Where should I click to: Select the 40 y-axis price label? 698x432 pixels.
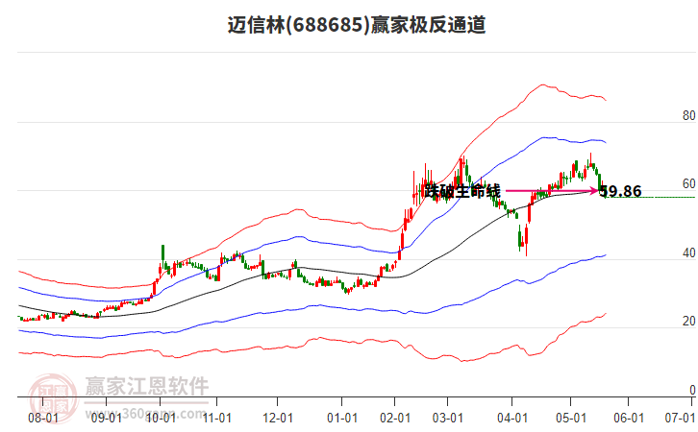click(x=688, y=252)
